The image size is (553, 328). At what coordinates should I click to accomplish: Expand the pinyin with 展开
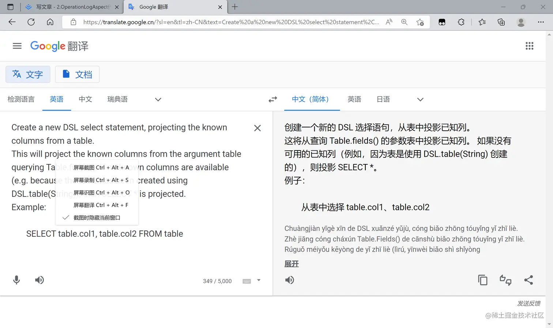point(291,264)
